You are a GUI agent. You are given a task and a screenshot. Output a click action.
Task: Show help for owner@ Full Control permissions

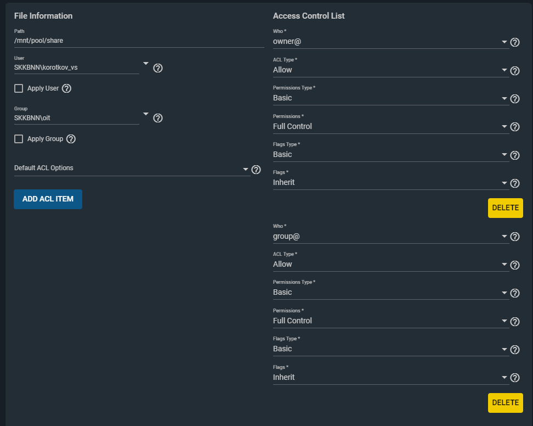click(515, 127)
